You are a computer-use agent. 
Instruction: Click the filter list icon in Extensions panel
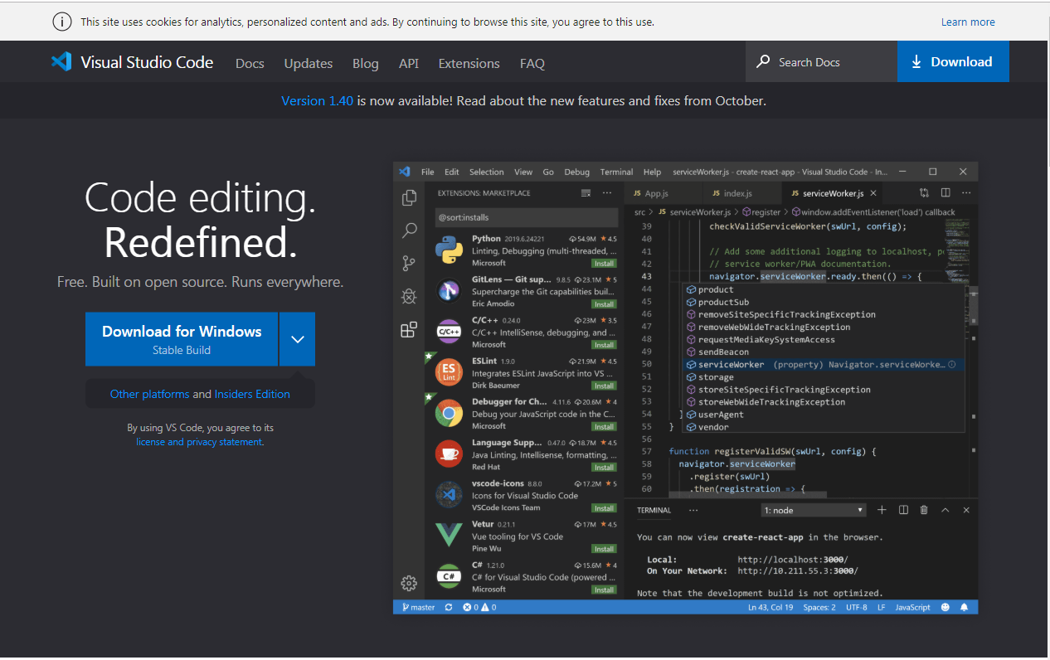tap(586, 193)
